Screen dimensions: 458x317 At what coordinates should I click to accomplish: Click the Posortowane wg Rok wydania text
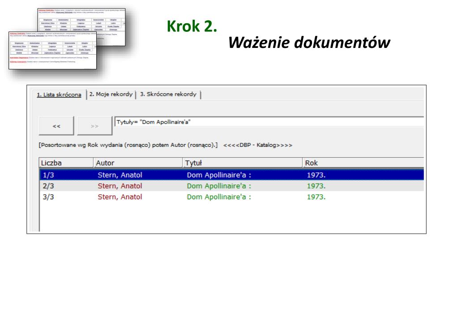pyautogui.click(x=128, y=145)
